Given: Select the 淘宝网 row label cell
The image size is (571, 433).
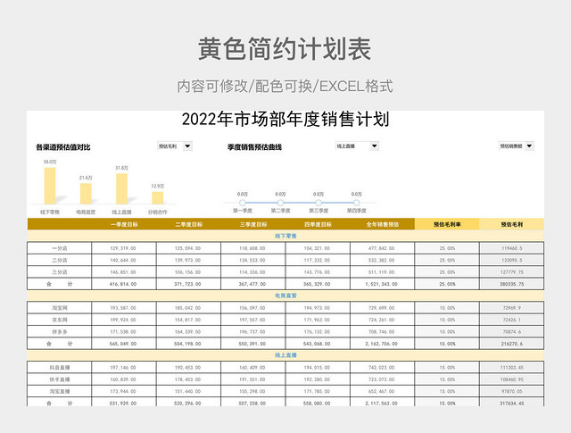Looking at the screenshot, I should (x=60, y=308).
